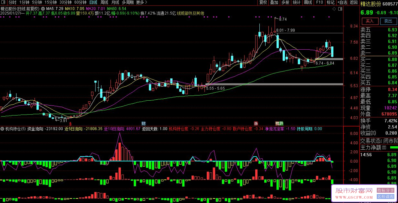The image size is (398, 203).
Task: Click the 买五 6.84 order row
Action: [x=379, y=83]
